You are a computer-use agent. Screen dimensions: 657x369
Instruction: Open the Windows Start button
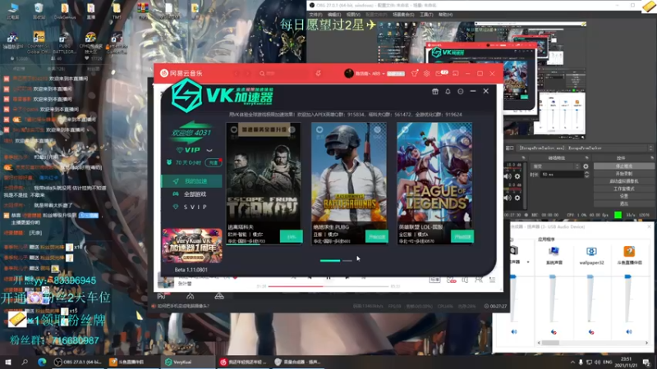click(x=8, y=362)
